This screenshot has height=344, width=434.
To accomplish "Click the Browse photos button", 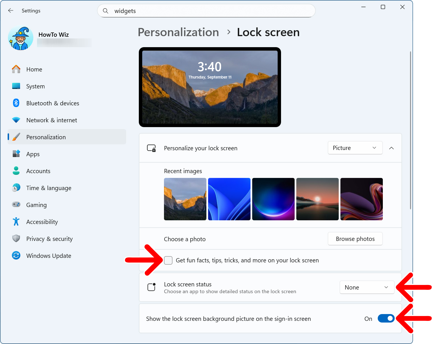I will click(x=355, y=239).
